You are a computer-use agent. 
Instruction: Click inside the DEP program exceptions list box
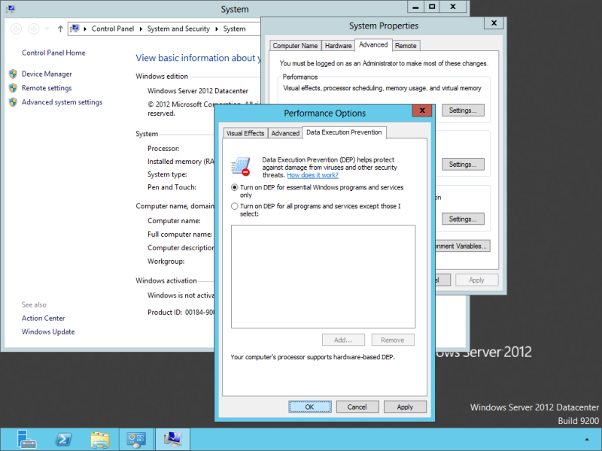(324, 277)
